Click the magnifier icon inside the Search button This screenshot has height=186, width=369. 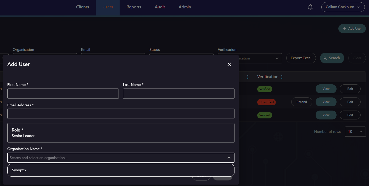pyautogui.click(x=326, y=58)
